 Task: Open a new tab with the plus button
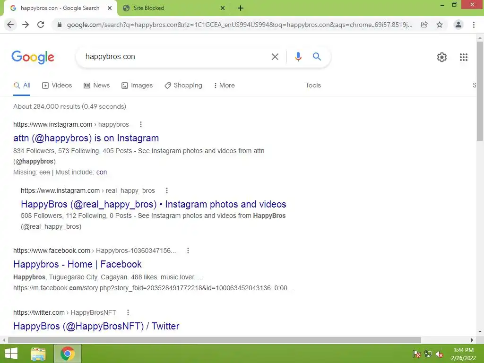pyautogui.click(x=241, y=8)
